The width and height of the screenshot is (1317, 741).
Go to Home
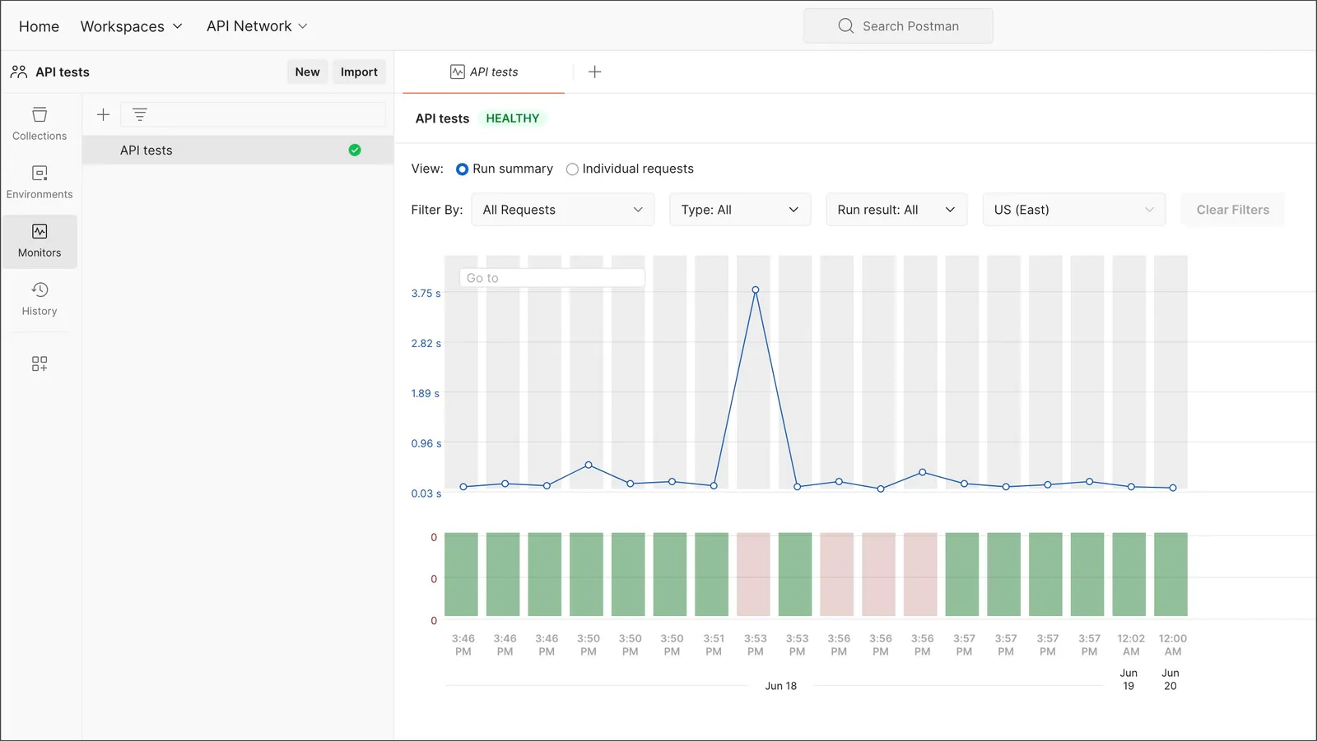(x=39, y=26)
